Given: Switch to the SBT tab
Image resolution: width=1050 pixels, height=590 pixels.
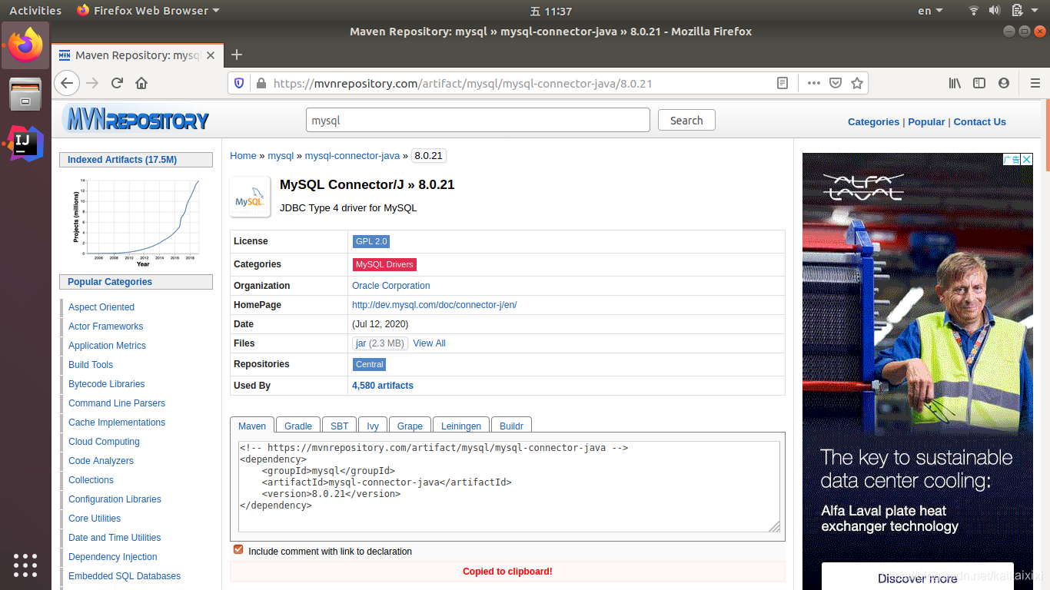Looking at the screenshot, I should click(x=340, y=426).
